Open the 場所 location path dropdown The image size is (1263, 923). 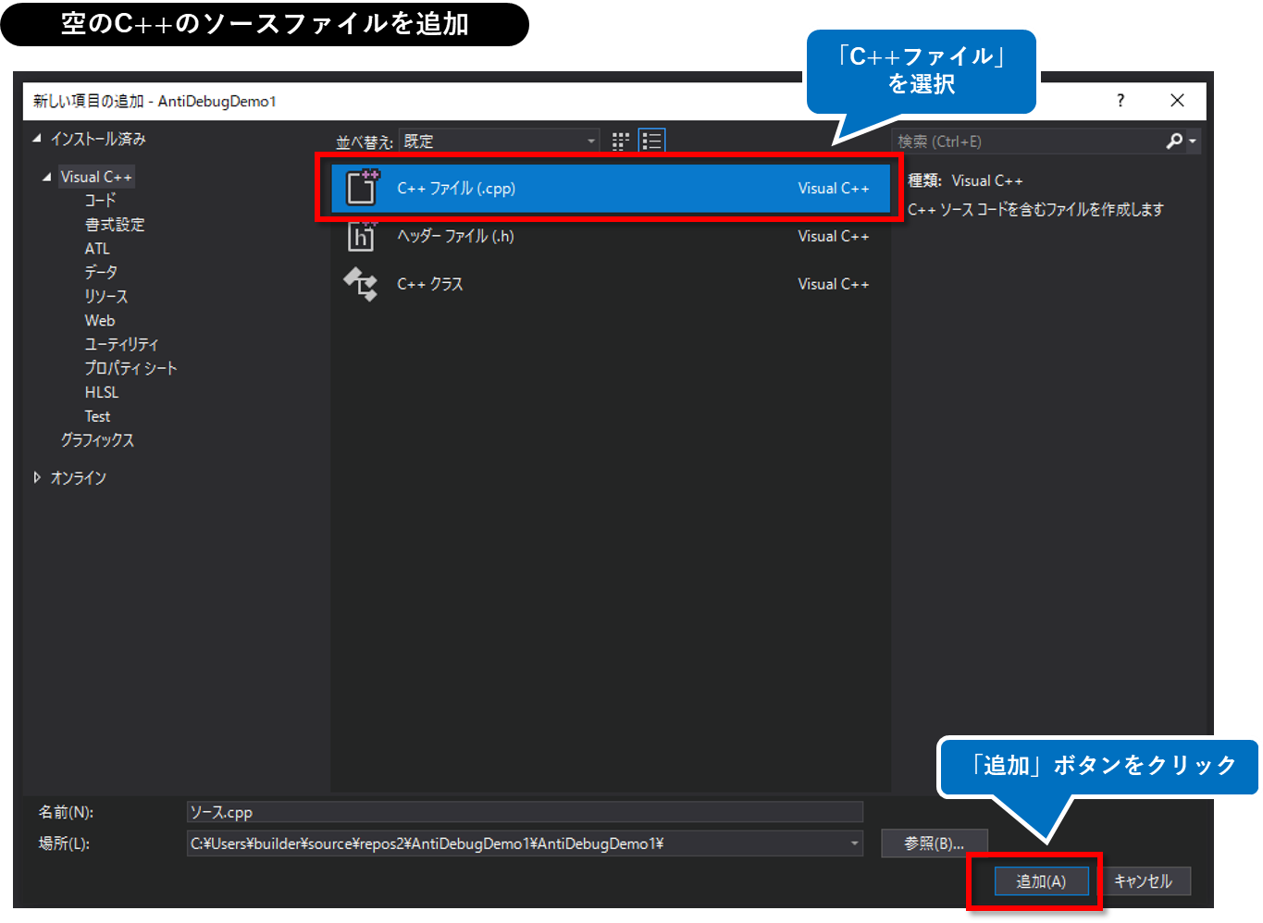(x=854, y=843)
